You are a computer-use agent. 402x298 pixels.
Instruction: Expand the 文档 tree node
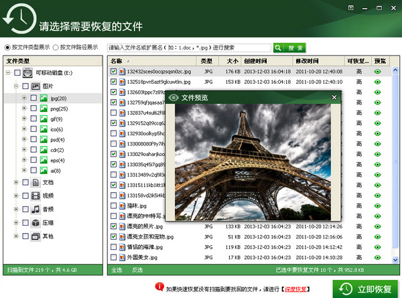tap(16, 182)
